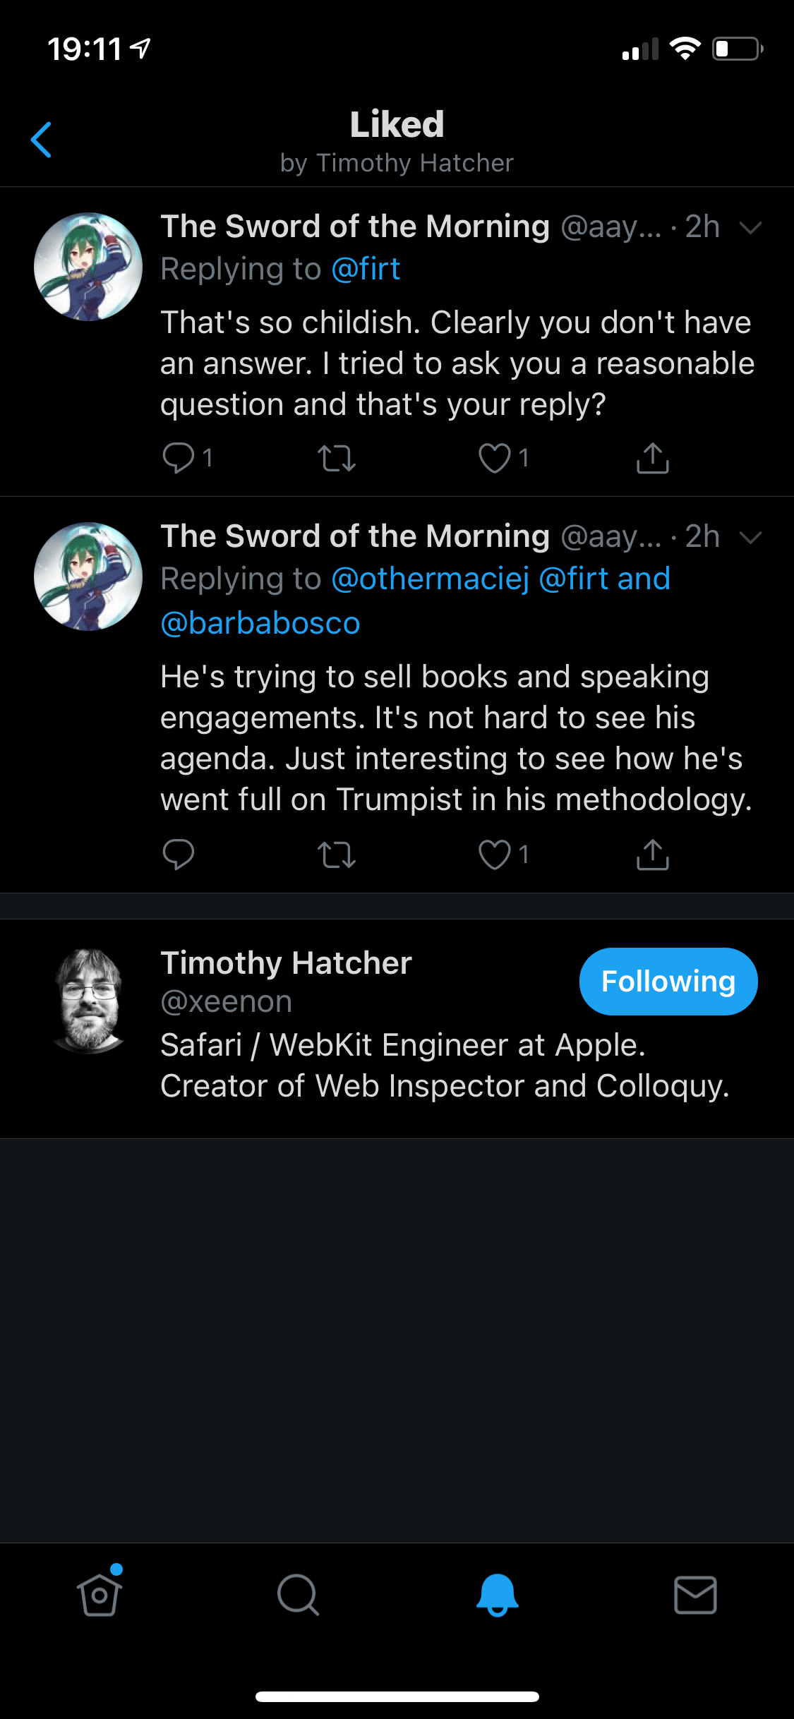The height and width of the screenshot is (1719, 794).
Task: Retweet the "That's so childish" tweet
Action: pyautogui.click(x=336, y=458)
